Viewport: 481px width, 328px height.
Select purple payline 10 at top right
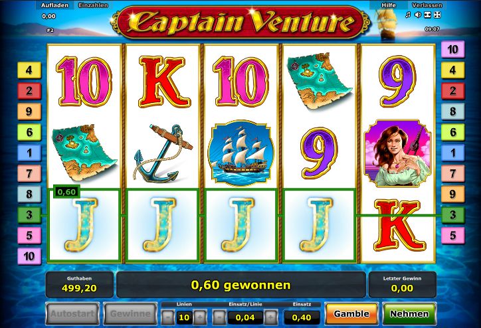(x=453, y=49)
